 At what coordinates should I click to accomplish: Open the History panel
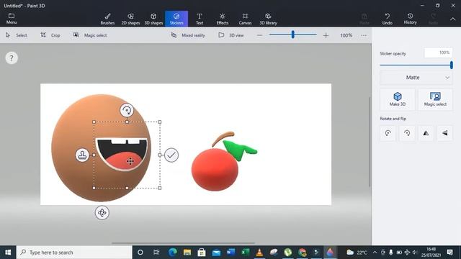410,19
